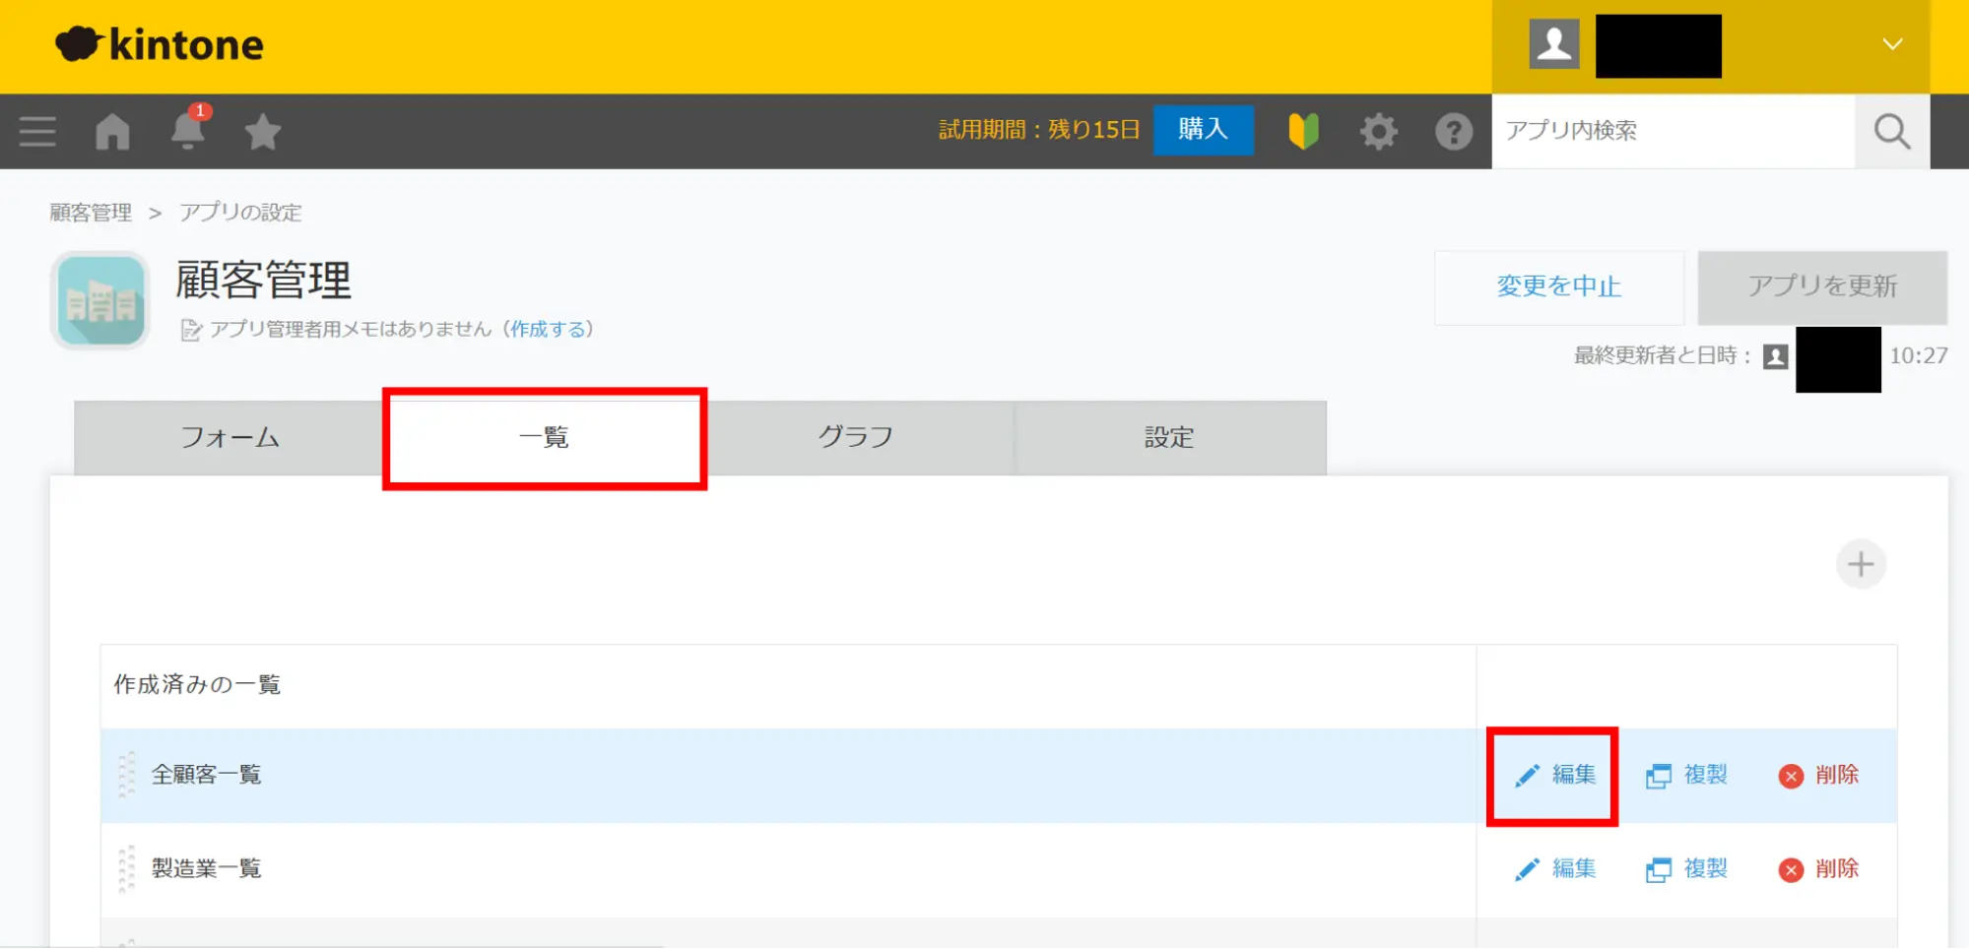
Task: Click the green beginner guide icon
Action: pyautogui.click(x=1303, y=131)
